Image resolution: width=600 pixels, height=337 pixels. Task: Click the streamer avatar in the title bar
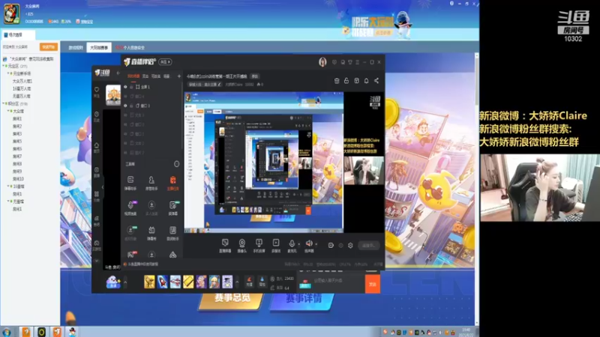point(322,62)
